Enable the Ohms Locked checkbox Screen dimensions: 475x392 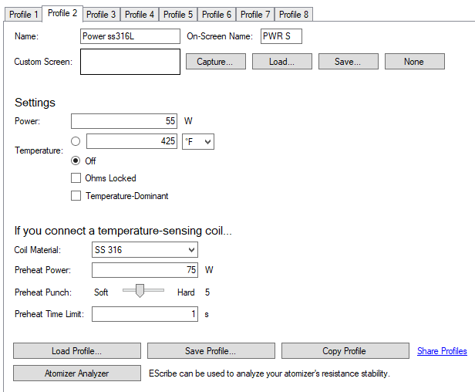coord(76,178)
